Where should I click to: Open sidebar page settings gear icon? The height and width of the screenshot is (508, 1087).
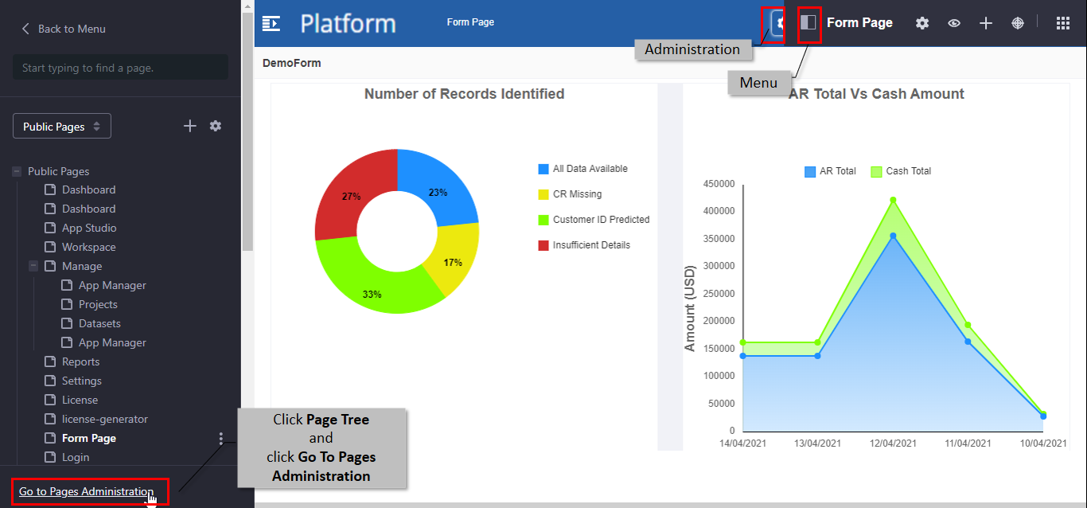tap(216, 126)
